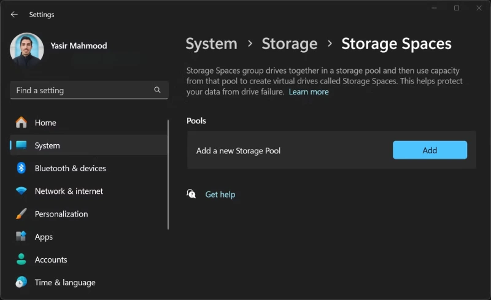Image resolution: width=491 pixels, height=300 pixels.
Task: Click the Bluetooth & devices icon
Action: tap(21, 168)
